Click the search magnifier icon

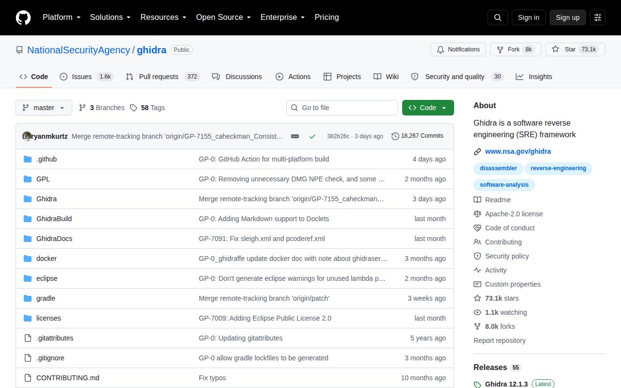(498, 17)
